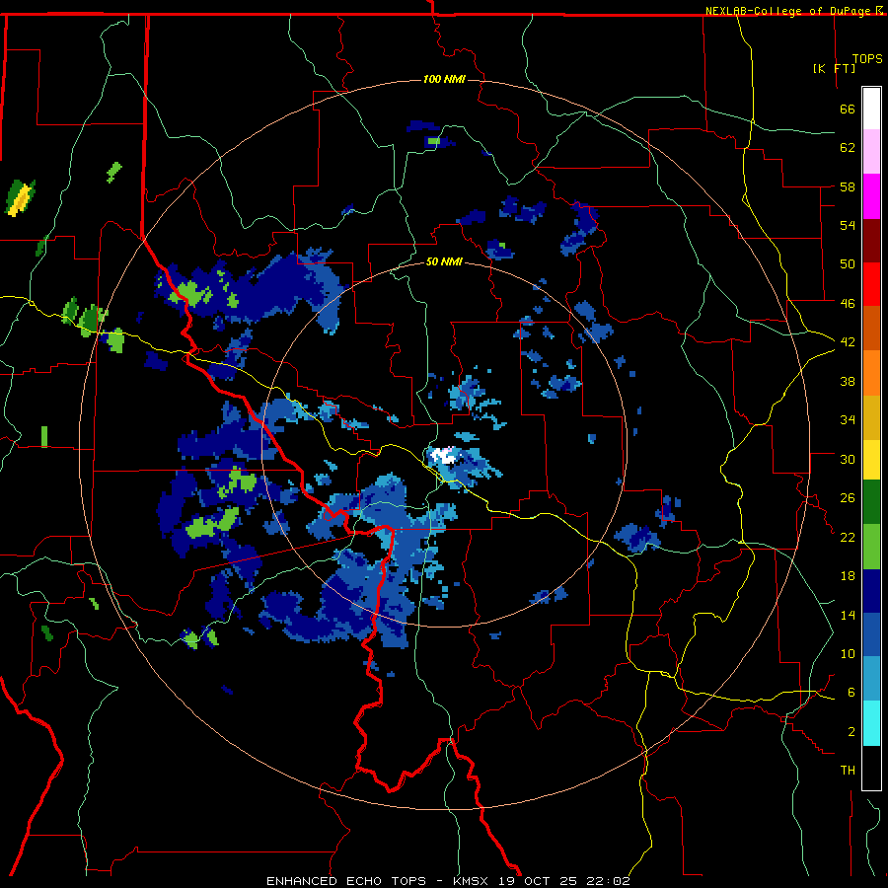
Task: Select the dark green legend swatch
Action: coord(871,502)
